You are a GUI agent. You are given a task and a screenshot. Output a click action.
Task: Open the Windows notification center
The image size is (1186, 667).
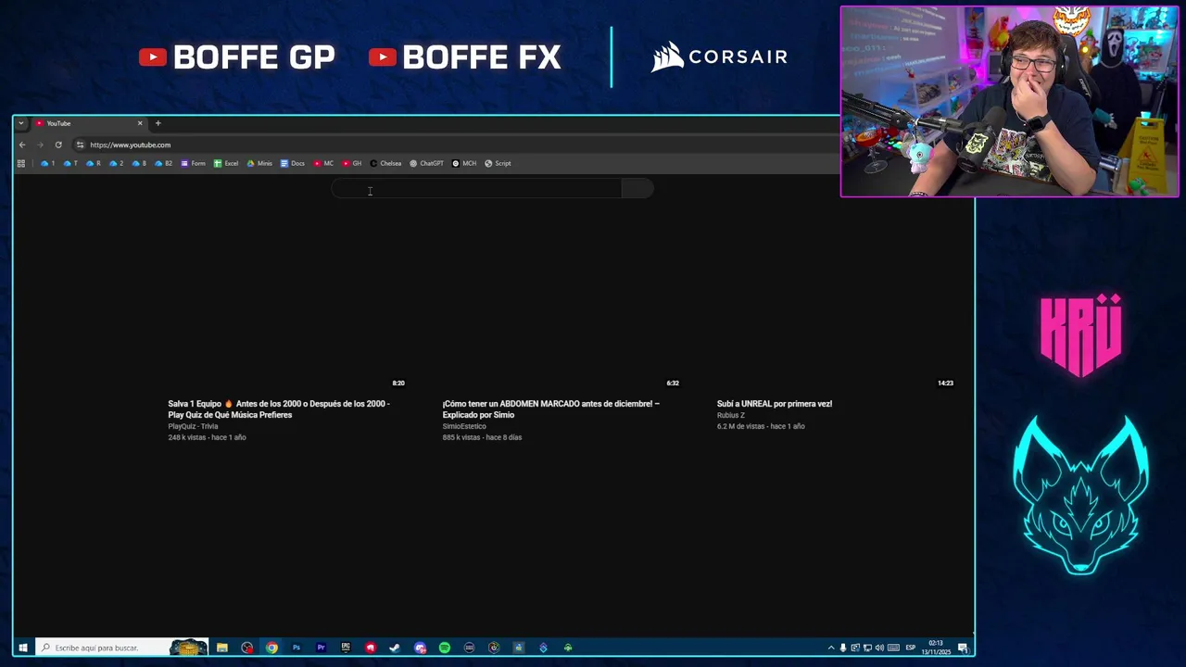(x=964, y=648)
